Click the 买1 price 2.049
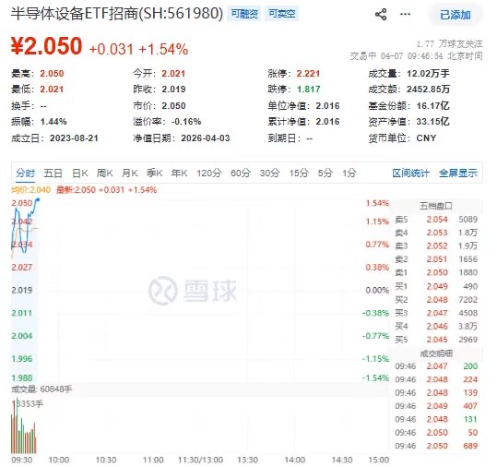This screenshot has width=497, height=467. [x=437, y=286]
